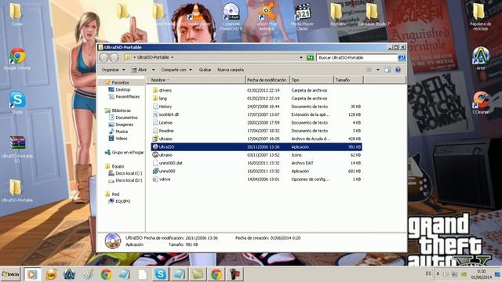Click the Grabar toolbar button
The image size is (502, 282).
tap(205, 70)
